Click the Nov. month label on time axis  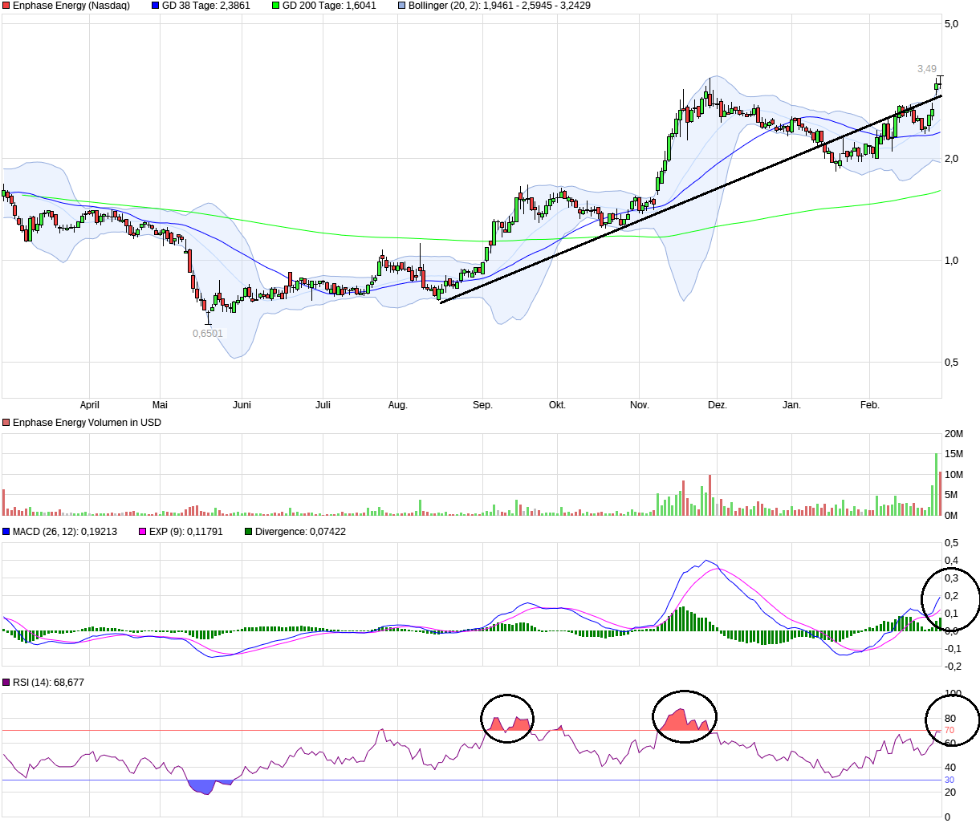coord(640,405)
